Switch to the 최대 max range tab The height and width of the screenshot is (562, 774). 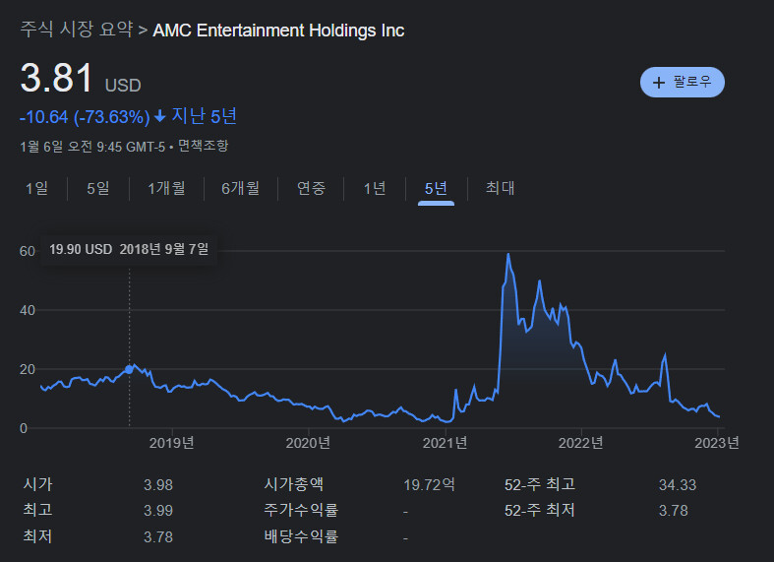click(500, 188)
